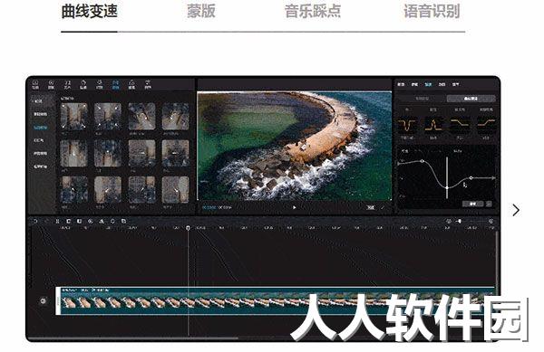544x352 pixels.
Task: Pick first transition thumbnail in bottom row
Action: coord(74,190)
